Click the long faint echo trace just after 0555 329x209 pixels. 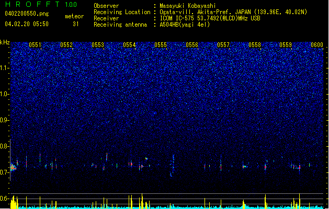pyautogui.click(x=173, y=166)
